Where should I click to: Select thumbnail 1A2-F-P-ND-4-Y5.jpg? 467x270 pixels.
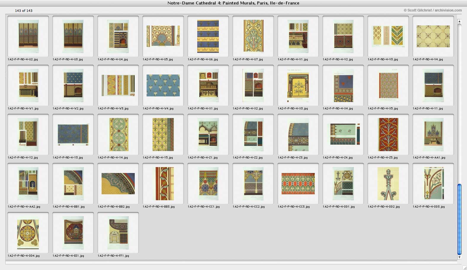163,135
